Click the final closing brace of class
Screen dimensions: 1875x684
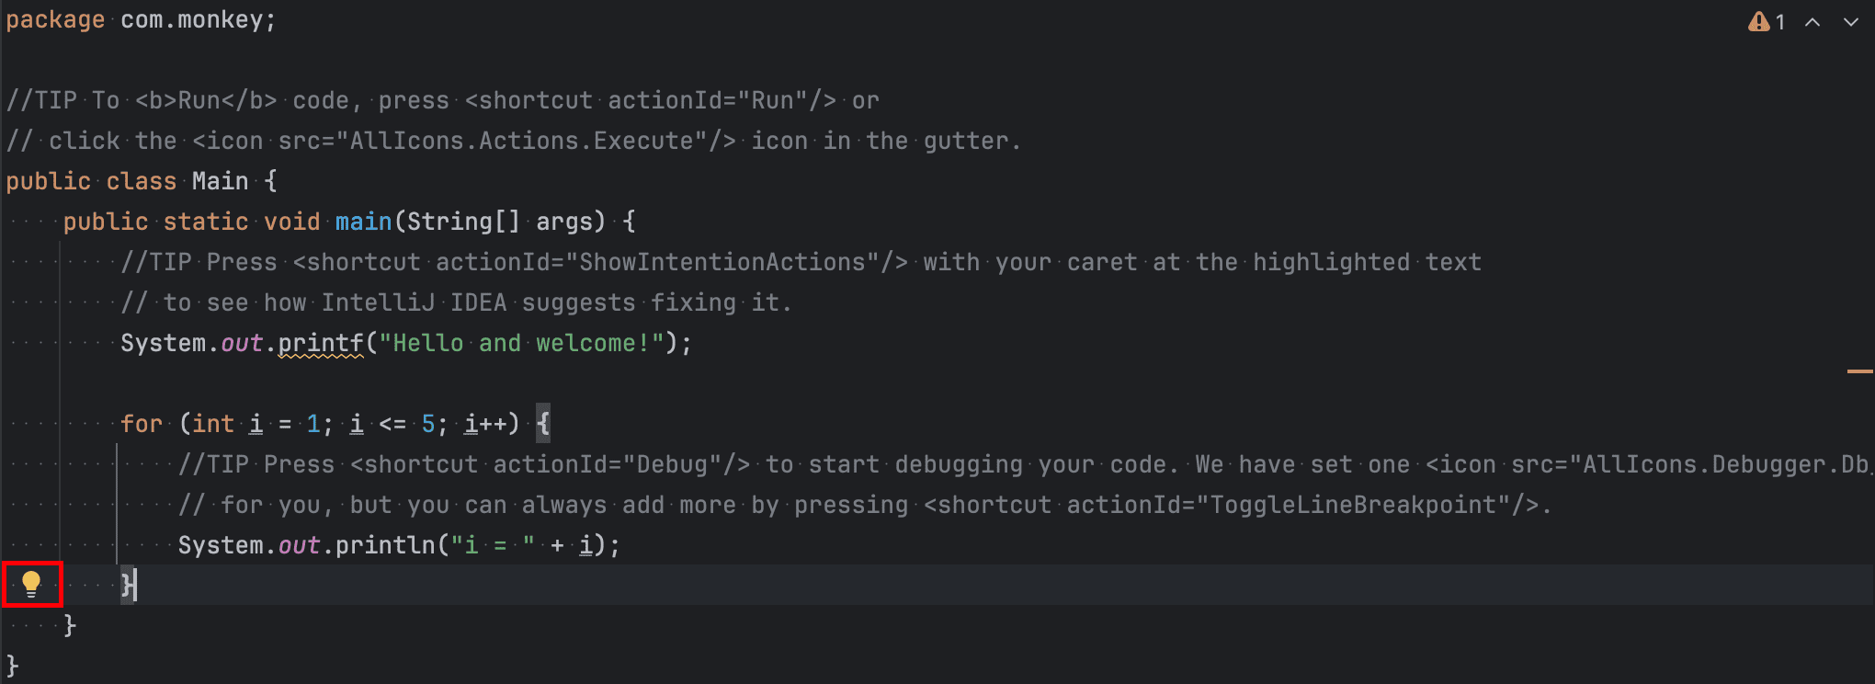coord(12,665)
